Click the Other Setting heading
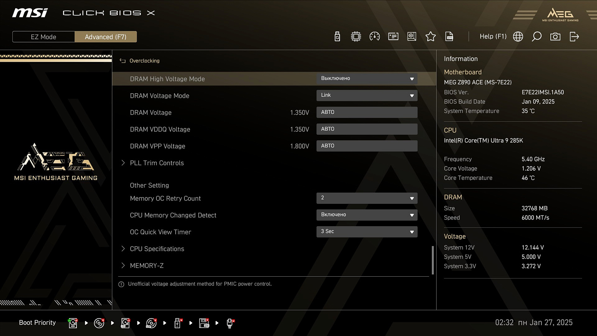The height and width of the screenshot is (336, 597). coord(149,186)
